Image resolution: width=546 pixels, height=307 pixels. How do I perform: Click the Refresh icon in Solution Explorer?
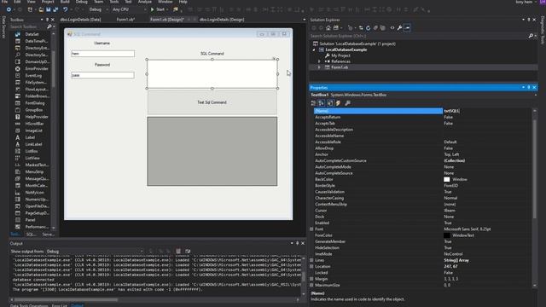point(368,28)
